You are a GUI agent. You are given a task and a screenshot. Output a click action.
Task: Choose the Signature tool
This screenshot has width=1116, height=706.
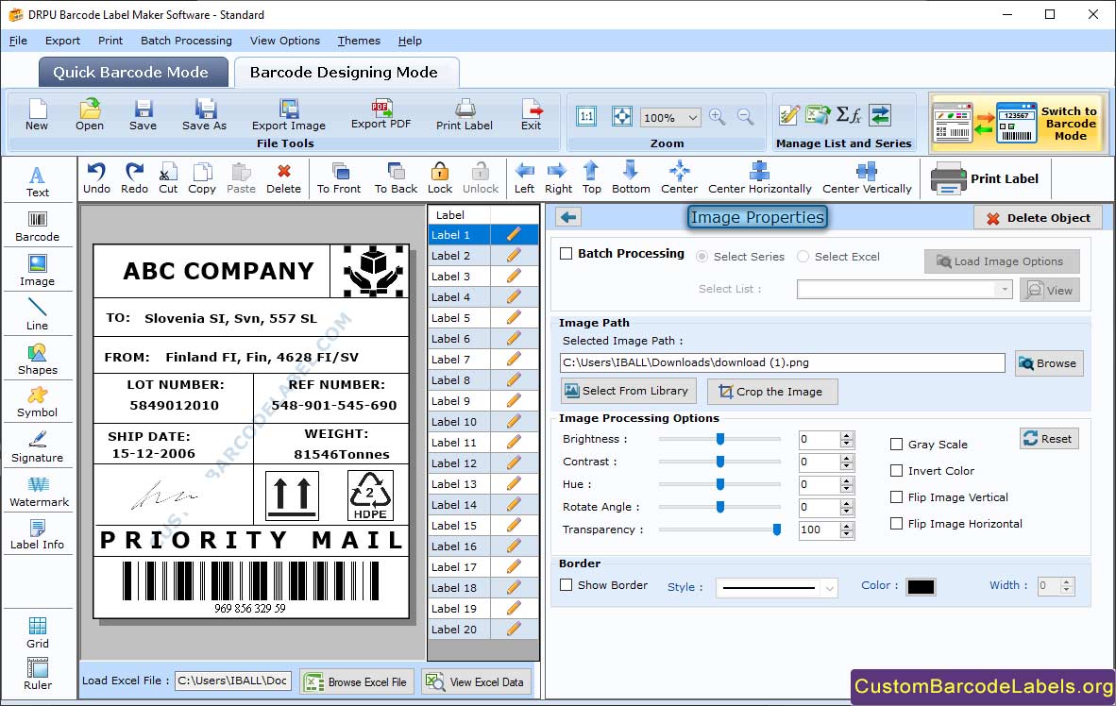click(38, 447)
